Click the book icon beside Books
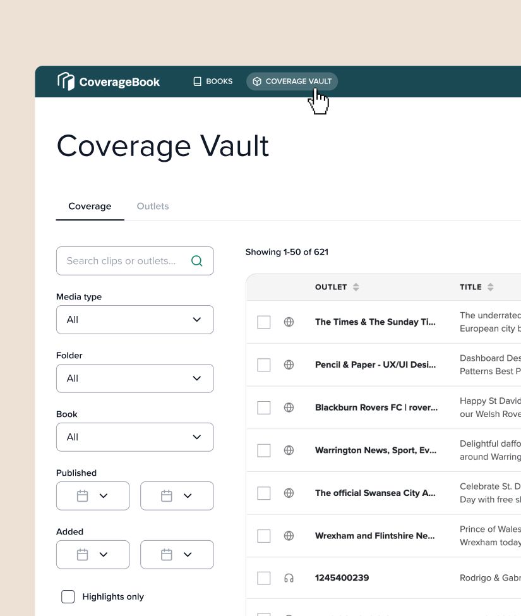 (198, 82)
